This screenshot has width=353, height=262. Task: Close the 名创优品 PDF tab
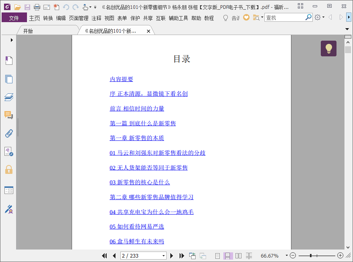tap(149, 31)
